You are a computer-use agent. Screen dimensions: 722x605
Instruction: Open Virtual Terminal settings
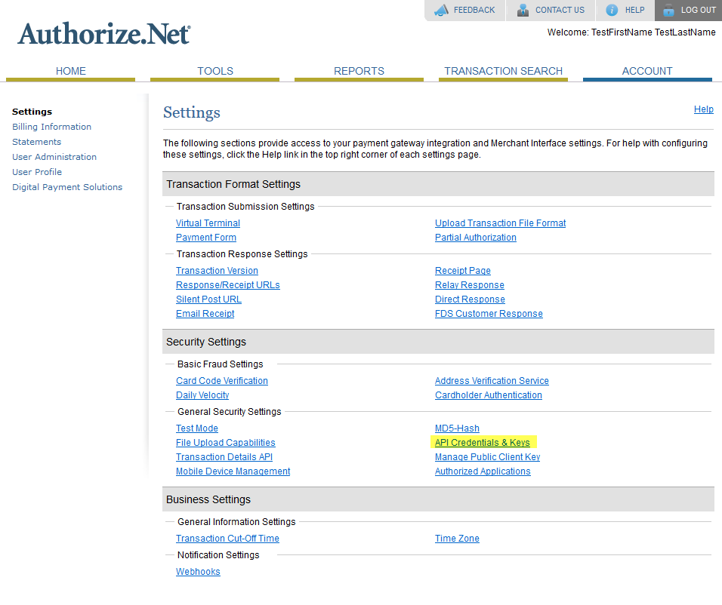208,223
